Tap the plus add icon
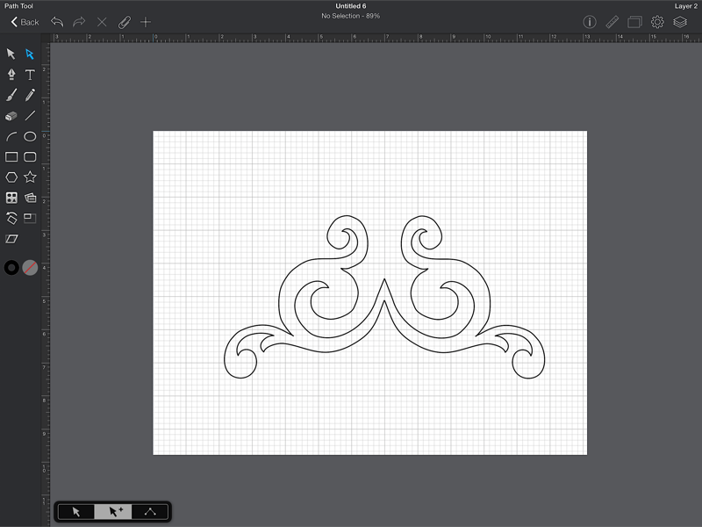702x527 pixels. [x=146, y=22]
